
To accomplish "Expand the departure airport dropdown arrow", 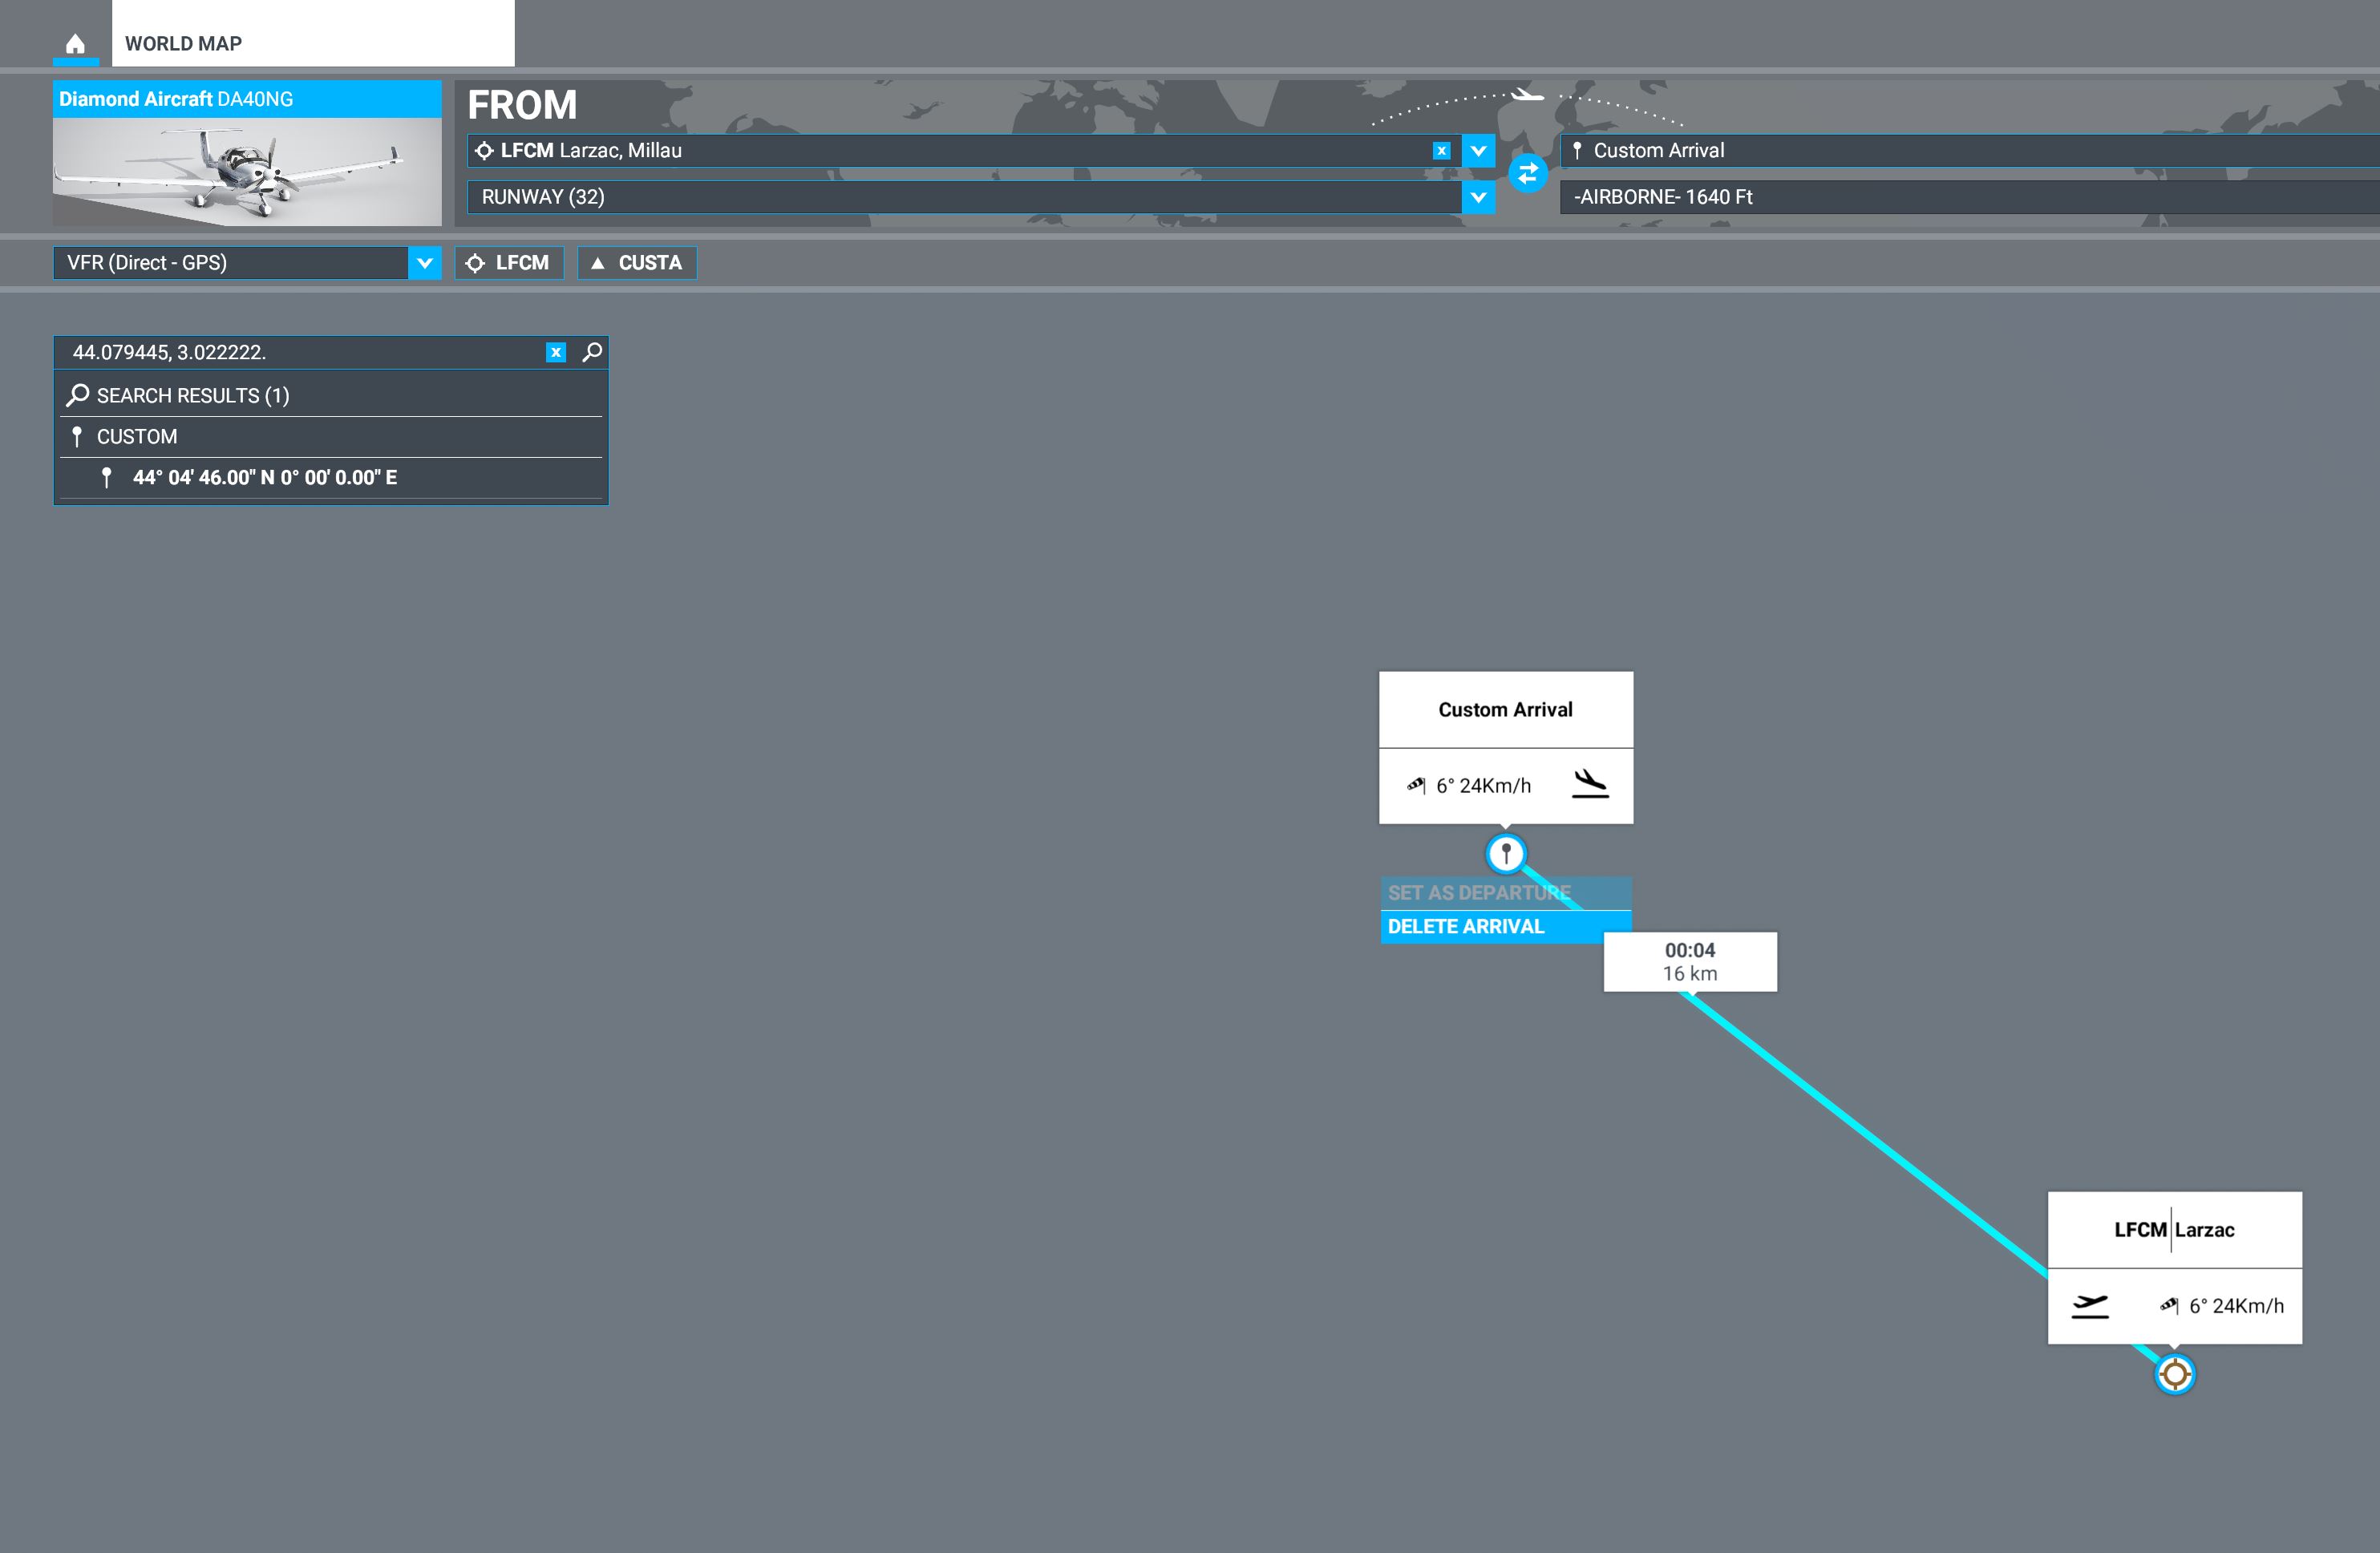I will click(1478, 151).
